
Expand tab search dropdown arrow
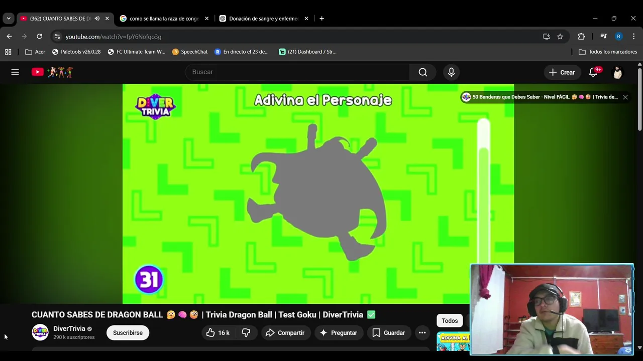tap(9, 19)
